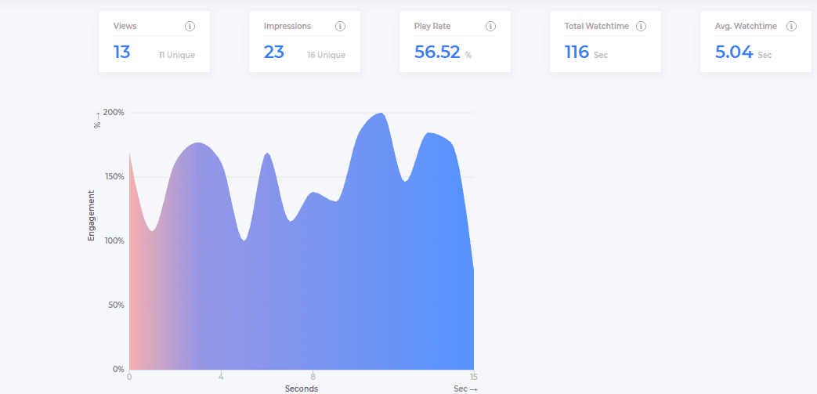Select the 16 Unique impressions label
The height and width of the screenshot is (394, 817).
[326, 55]
